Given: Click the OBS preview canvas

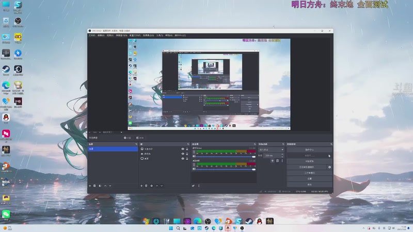Looking at the screenshot, I should pos(209,84).
